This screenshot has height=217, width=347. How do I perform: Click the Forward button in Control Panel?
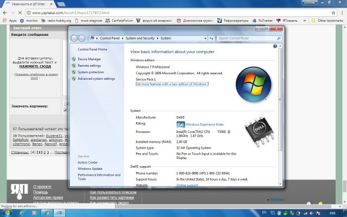82,39
